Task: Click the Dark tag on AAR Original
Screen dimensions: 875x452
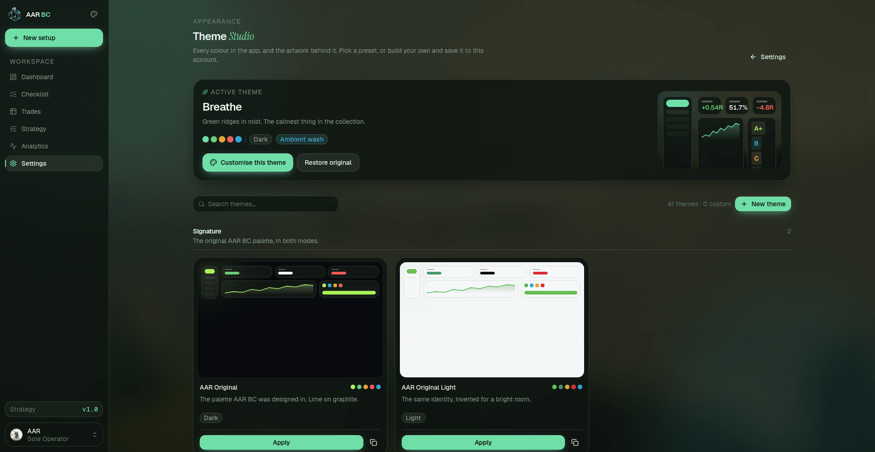Action: [x=211, y=418]
